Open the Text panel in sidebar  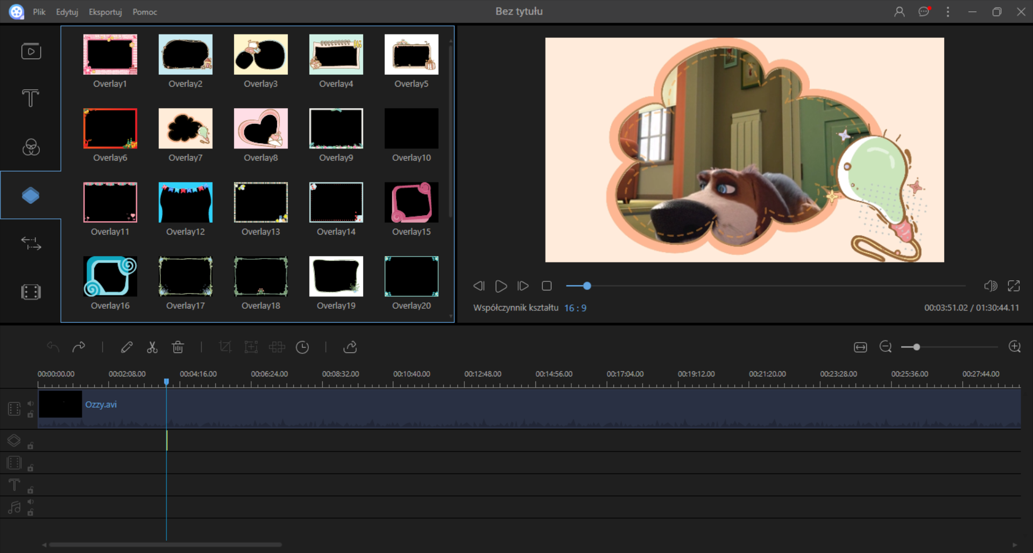[31, 98]
